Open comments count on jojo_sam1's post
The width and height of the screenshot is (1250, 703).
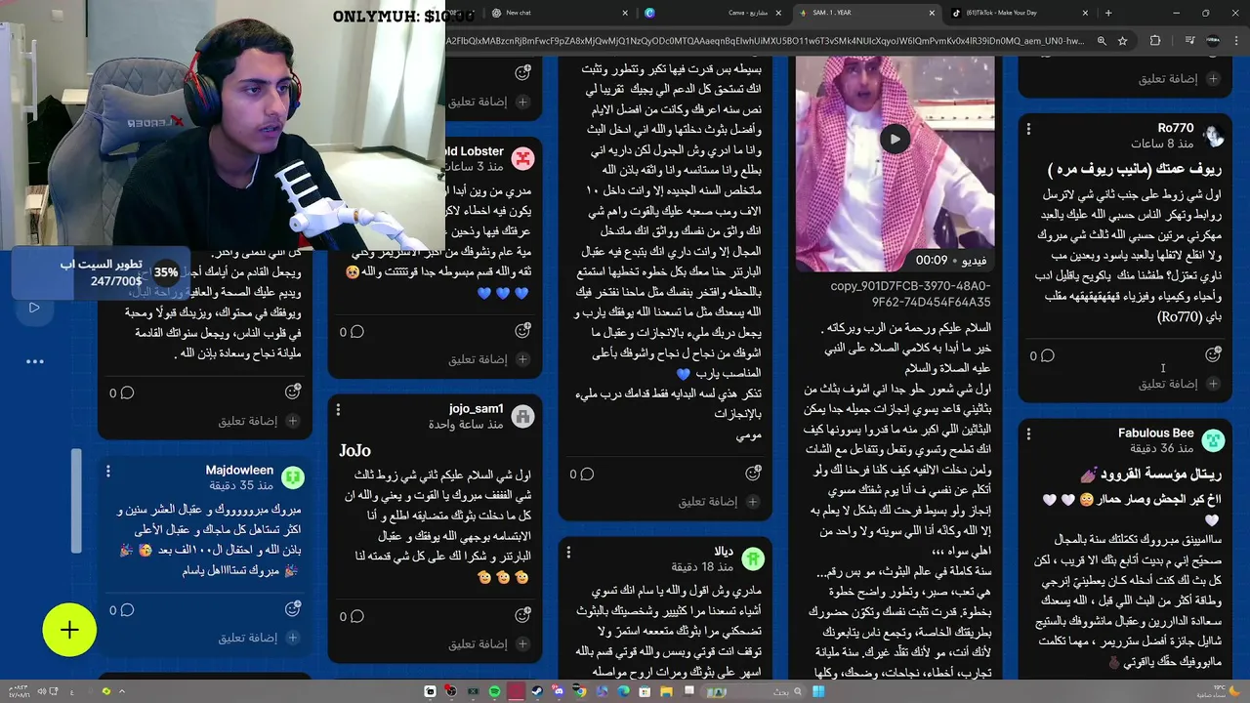tap(351, 617)
